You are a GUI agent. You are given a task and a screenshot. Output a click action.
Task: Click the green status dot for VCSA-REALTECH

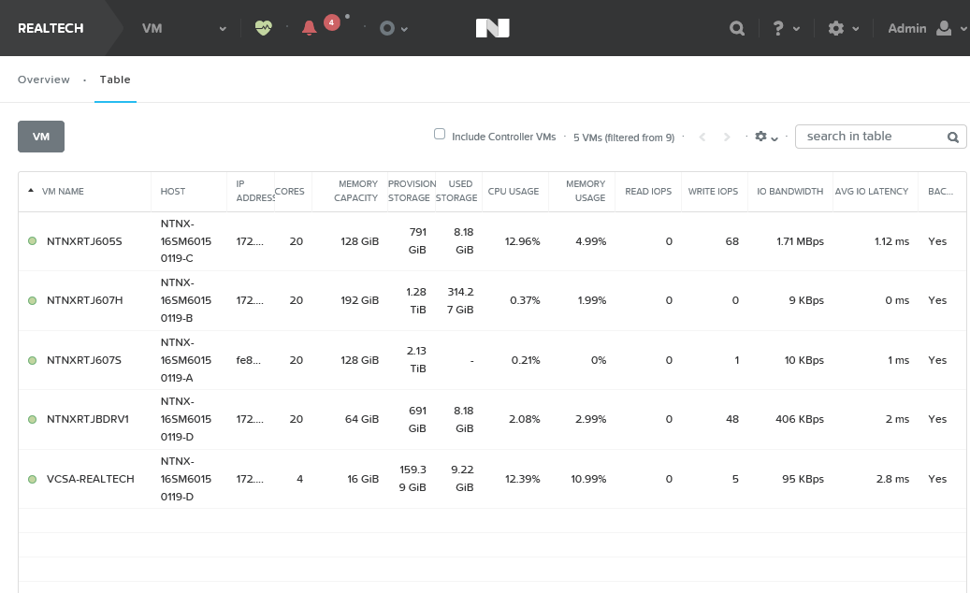coord(32,479)
